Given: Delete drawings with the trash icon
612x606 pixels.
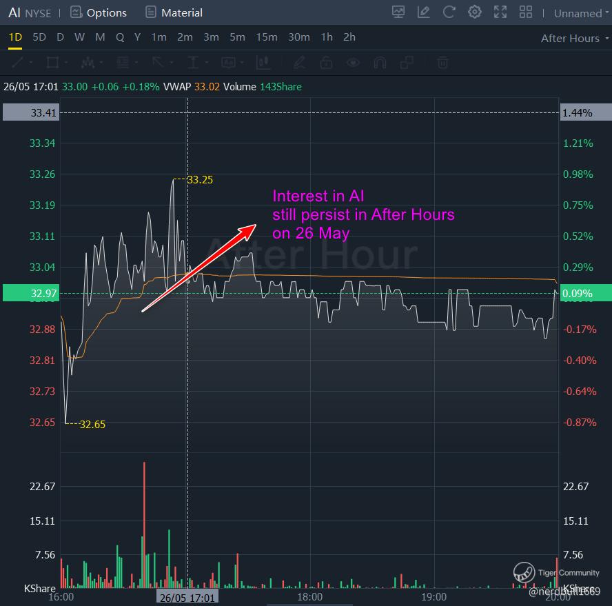Looking at the screenshot, I should click(x=442, y=62).
